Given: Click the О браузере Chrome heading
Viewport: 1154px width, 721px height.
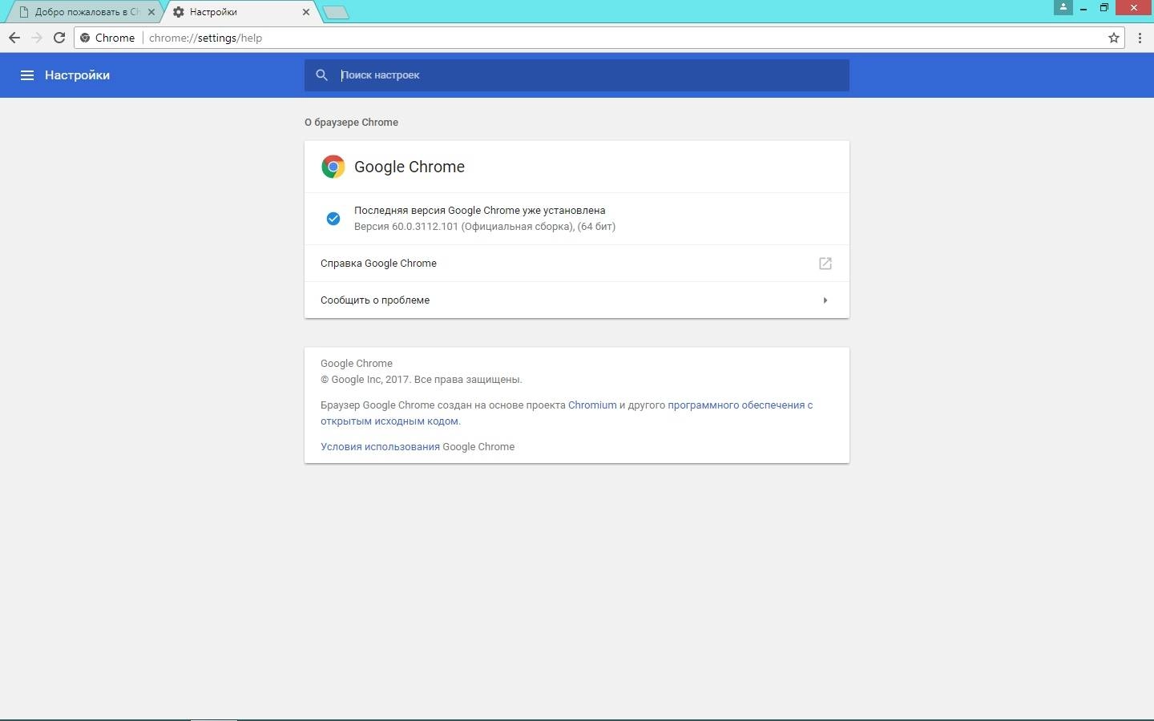Looking at the screenshot, I should (351, 123).
